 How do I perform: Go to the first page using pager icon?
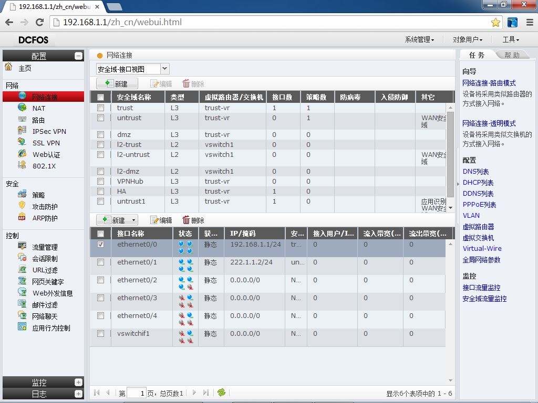tap(97, 393)
